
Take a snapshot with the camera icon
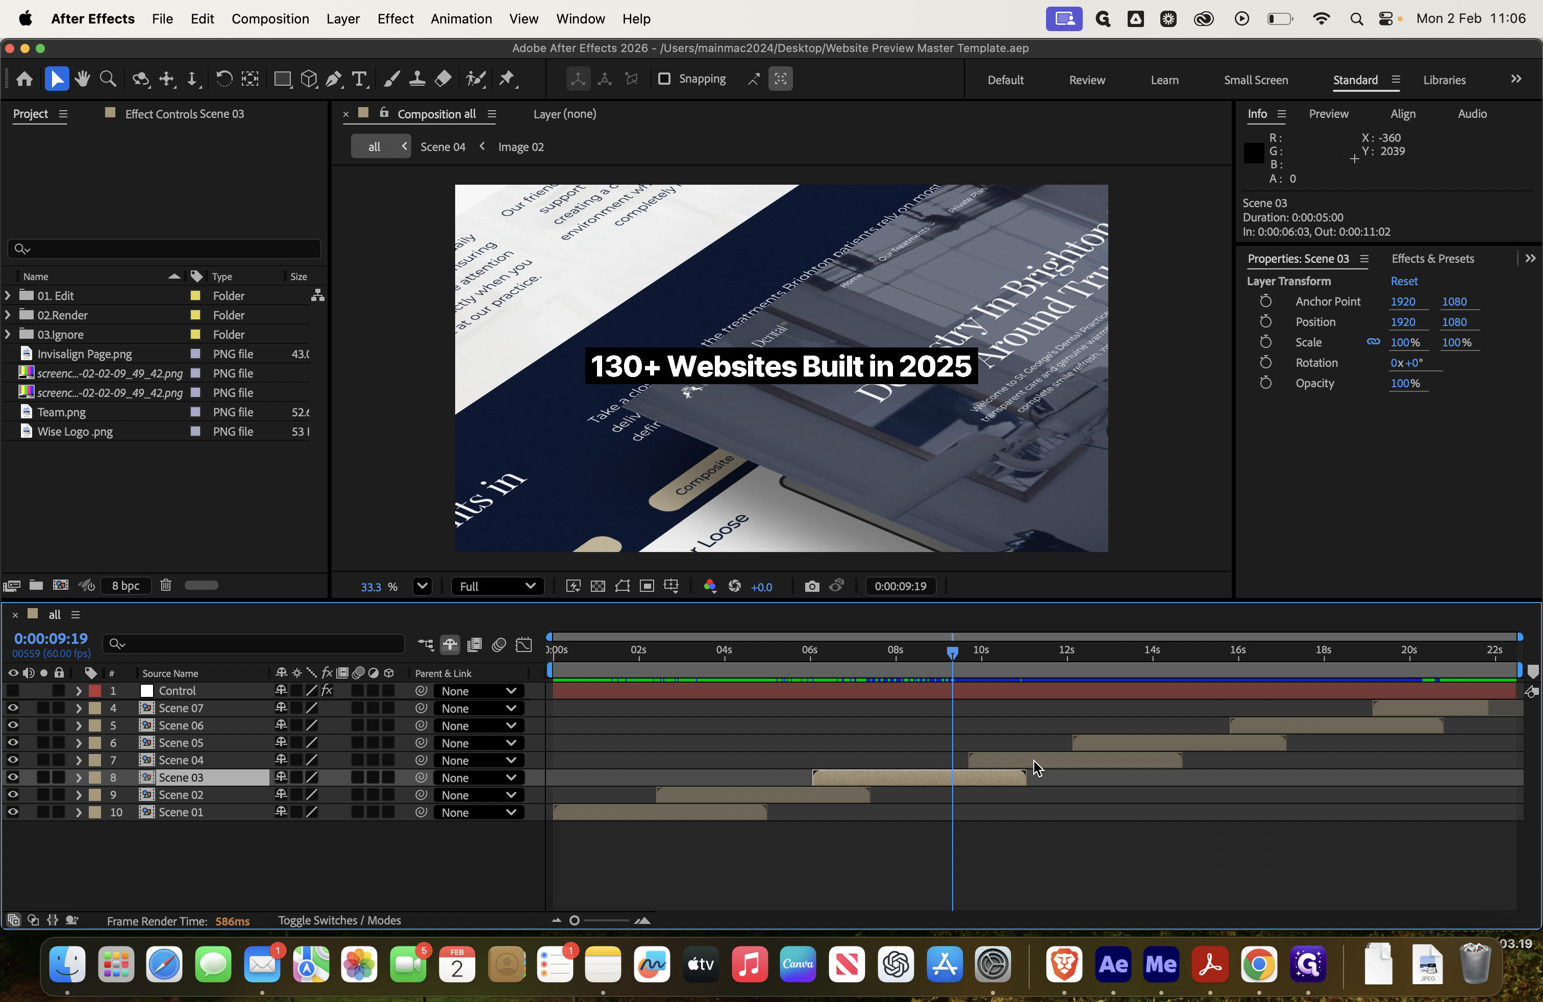(x=812, y=586)
